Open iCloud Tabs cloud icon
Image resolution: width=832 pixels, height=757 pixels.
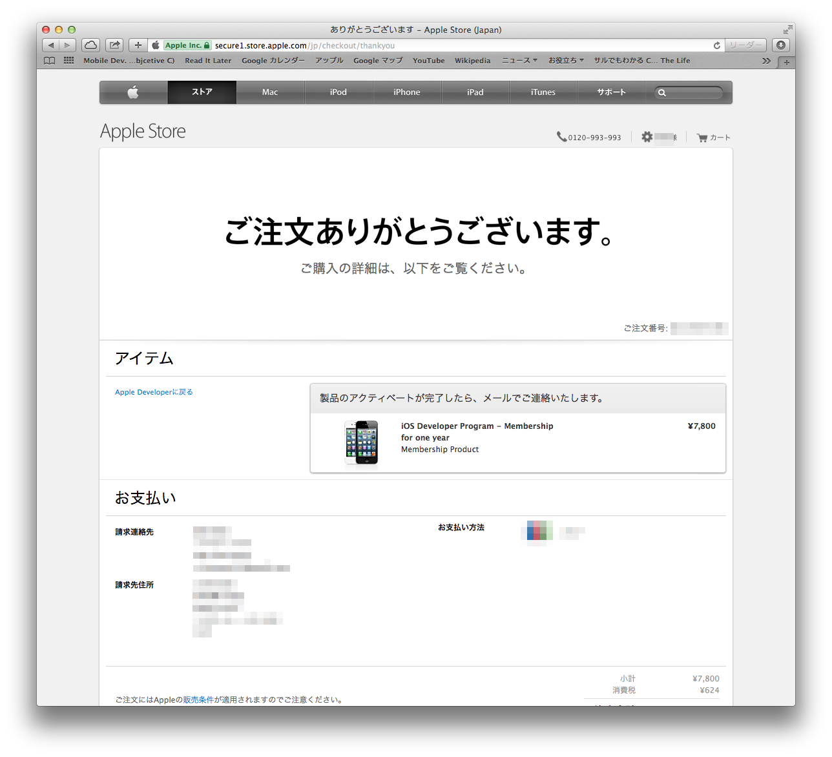point(91,45)
